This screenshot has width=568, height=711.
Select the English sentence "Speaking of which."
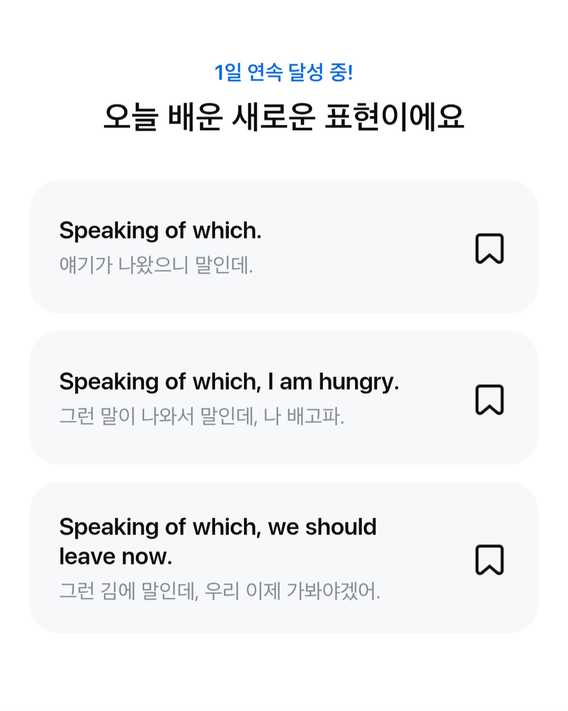pyautogui.click(x=160, y=231)
